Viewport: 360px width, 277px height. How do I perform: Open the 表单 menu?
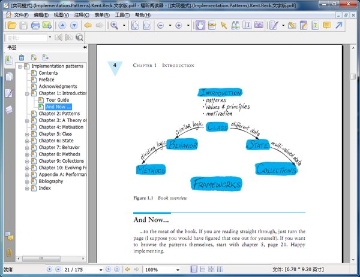[x=102, y=15]
